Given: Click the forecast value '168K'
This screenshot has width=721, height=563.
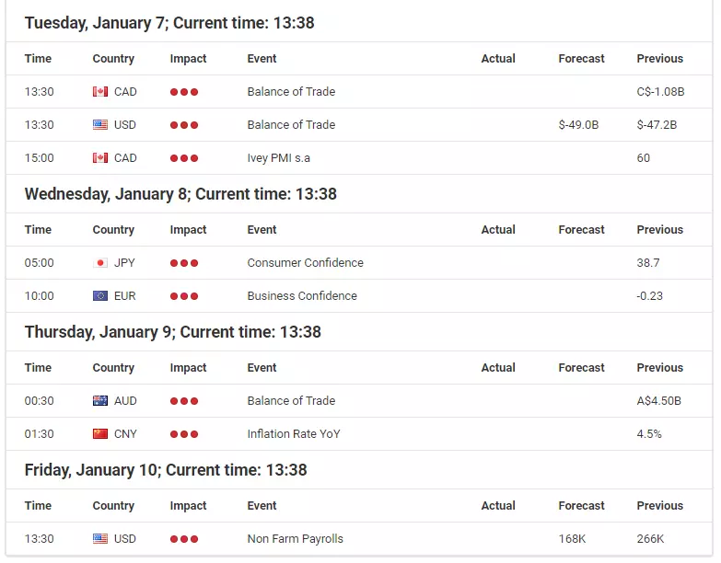Looking at the screenshot, I should pyautogui.click(x=572, y=539).
